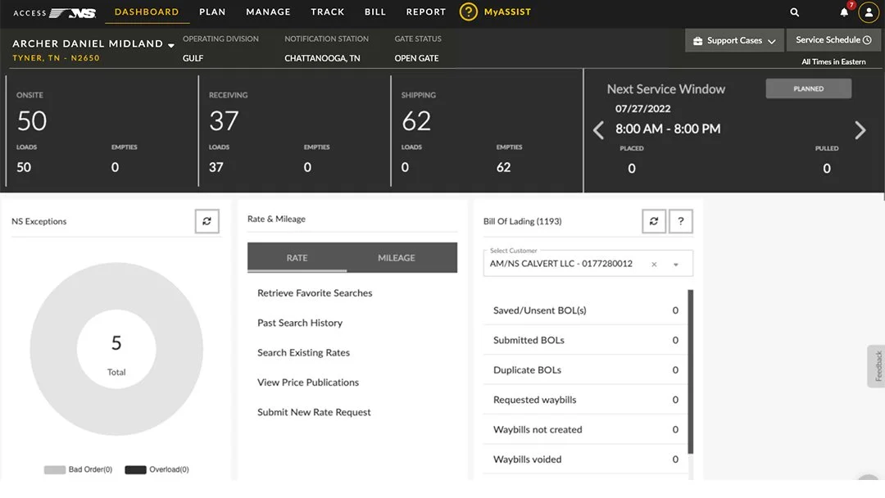
Task: Open the Service Schedule button
Action: click(x=833, y=40)
